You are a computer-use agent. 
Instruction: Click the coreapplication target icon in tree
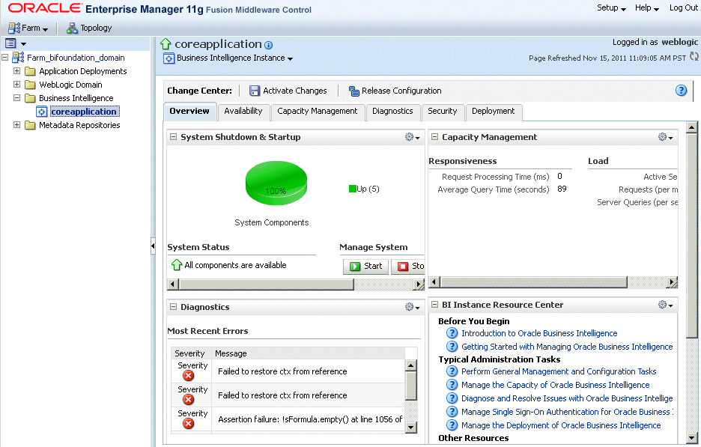[x=42, y=112]
